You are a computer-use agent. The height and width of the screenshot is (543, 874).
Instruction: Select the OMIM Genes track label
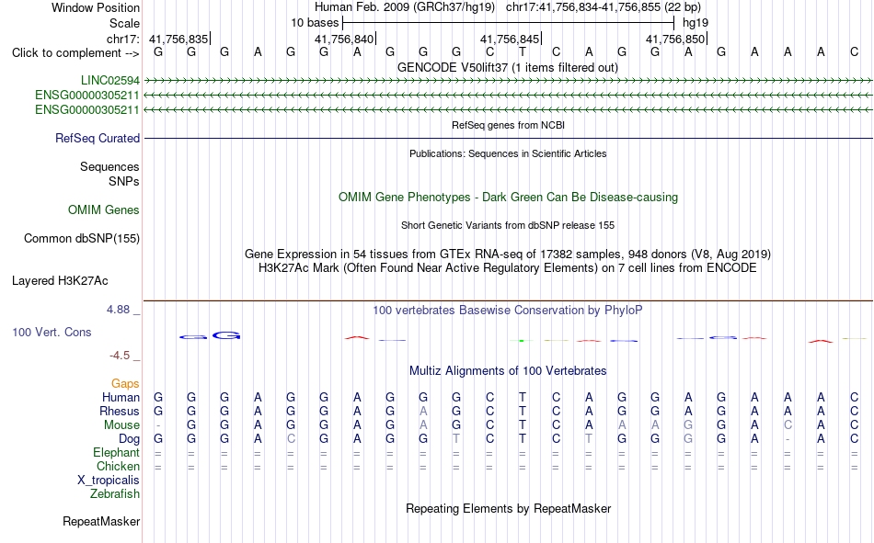104,210
